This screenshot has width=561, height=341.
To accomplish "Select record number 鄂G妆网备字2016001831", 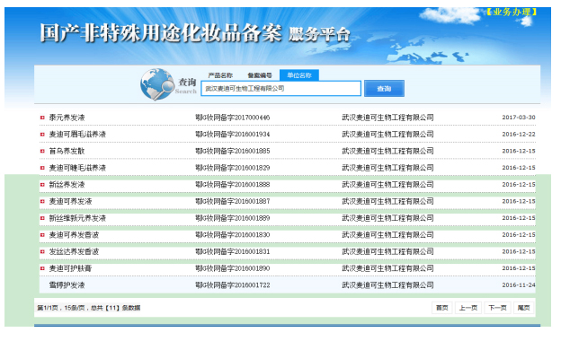I will [233, 252].
